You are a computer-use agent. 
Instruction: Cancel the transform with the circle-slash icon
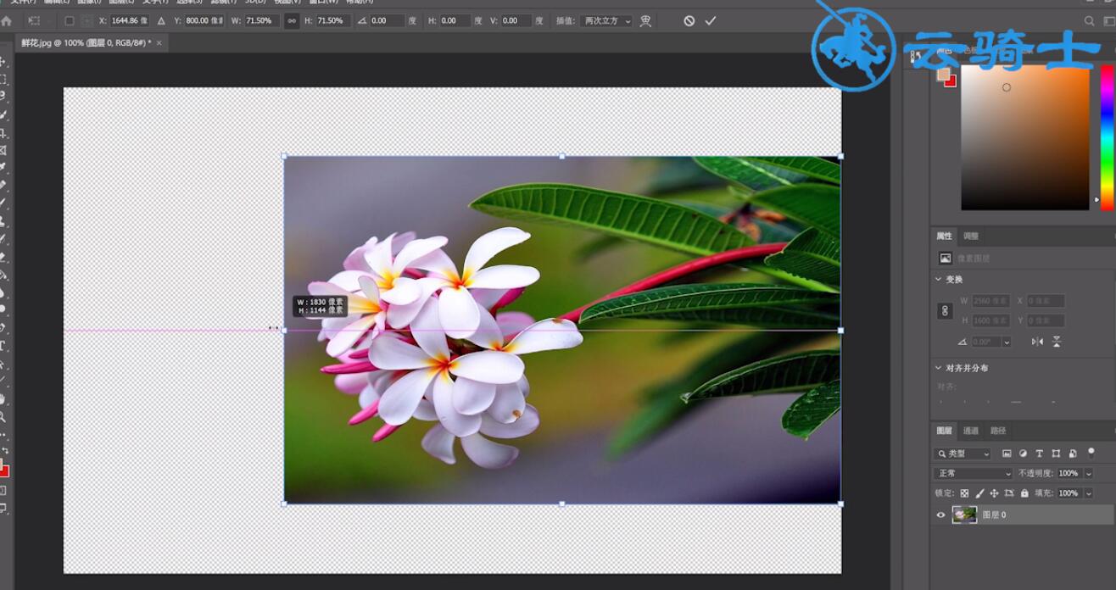coord(689,20)
